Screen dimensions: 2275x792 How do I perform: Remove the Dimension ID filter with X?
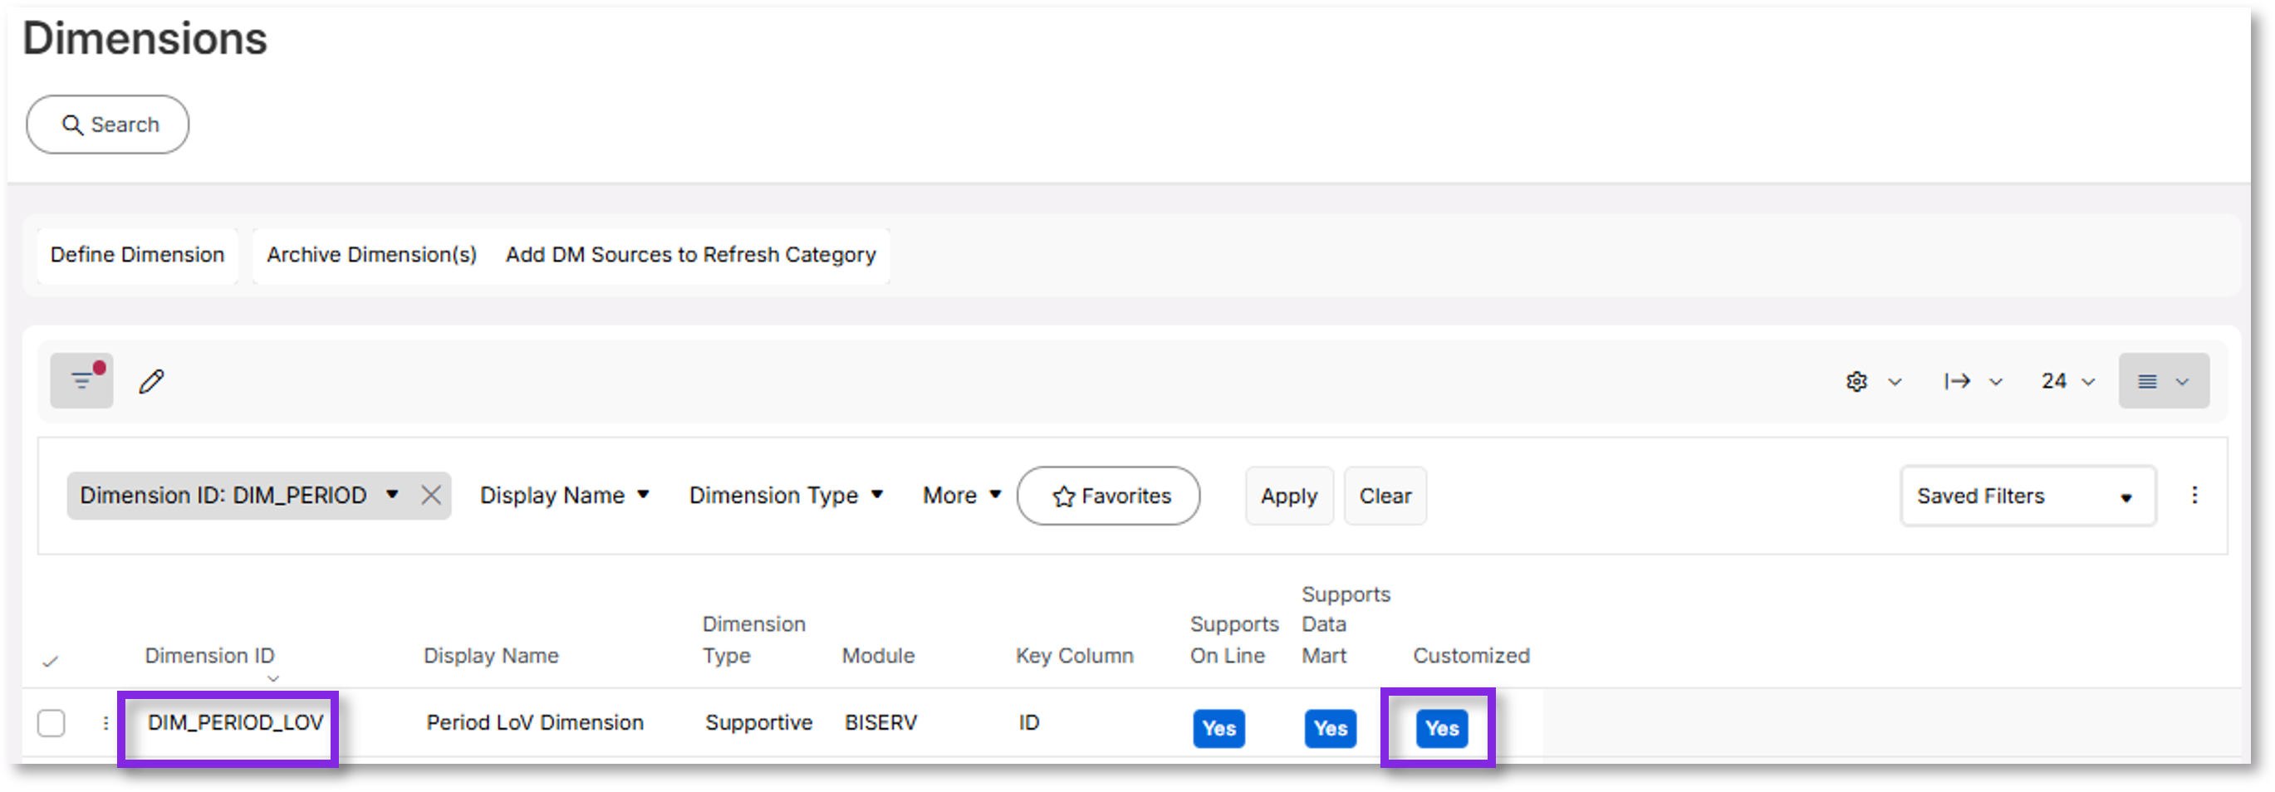tap(430, 495)
